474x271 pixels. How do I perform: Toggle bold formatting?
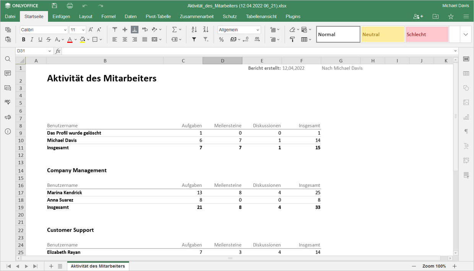[24, 39]
